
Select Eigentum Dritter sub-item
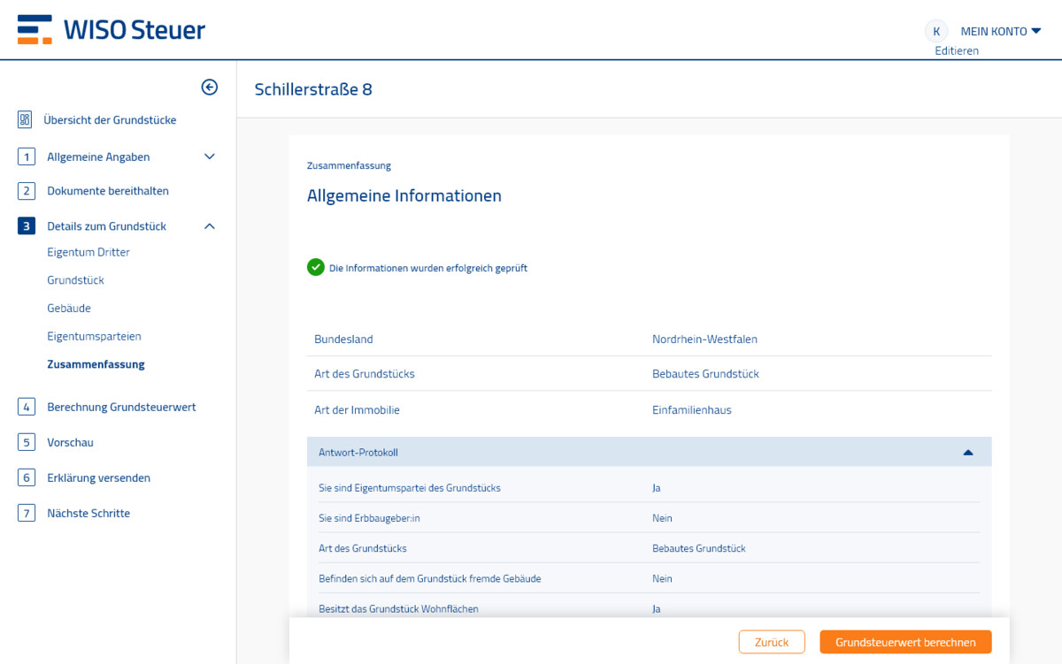pos(88,252)
